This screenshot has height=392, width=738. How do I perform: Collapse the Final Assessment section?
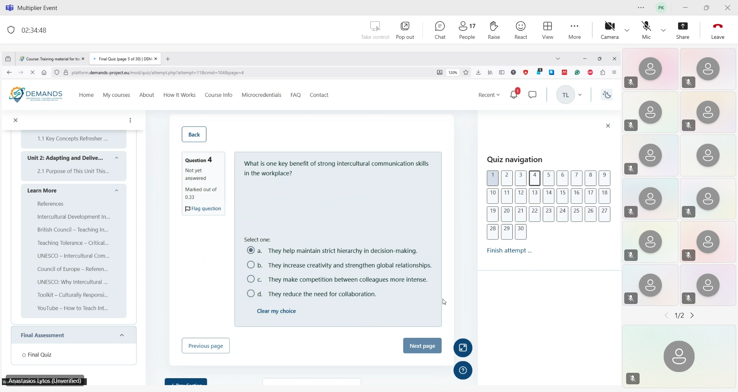122,336
